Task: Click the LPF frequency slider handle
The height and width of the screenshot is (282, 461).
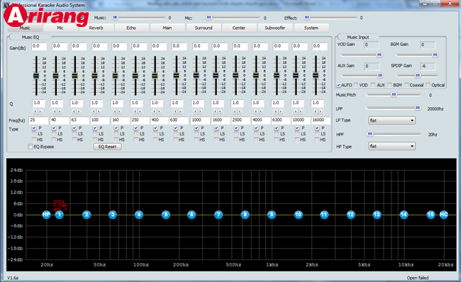Action: [418, 108]
